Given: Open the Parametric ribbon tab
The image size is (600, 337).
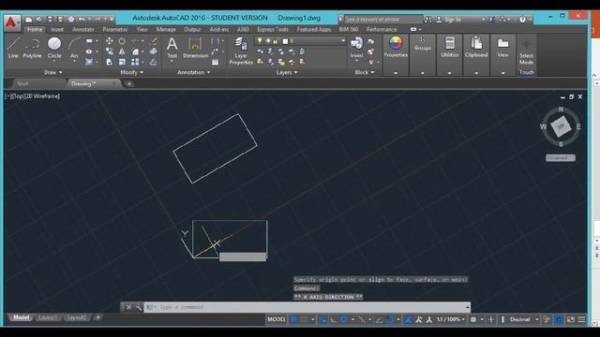Looking at the screenshot, I should click(x=115, y=29).
